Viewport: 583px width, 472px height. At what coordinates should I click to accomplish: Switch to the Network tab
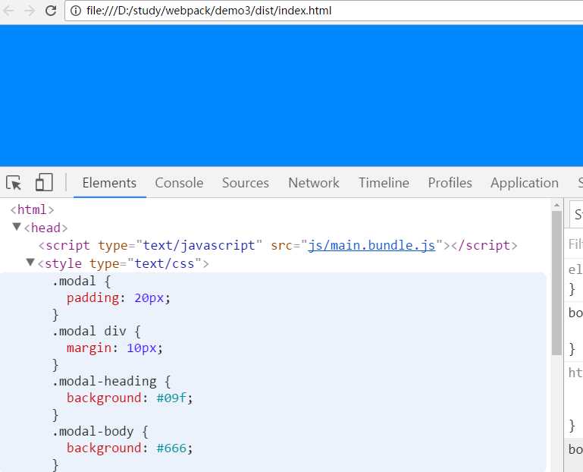click(314, 183)
